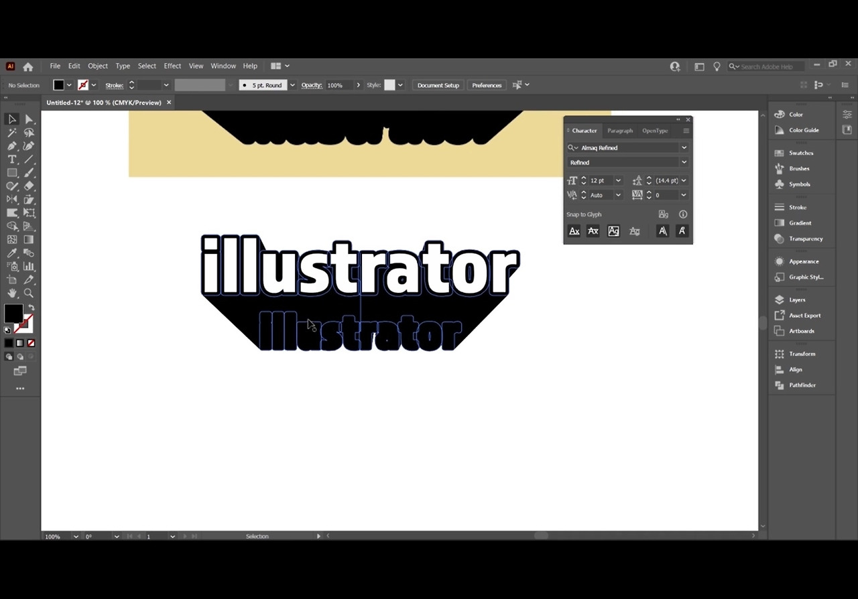Image resolution: width=858 pixels, height=599 pixels.
Task: Toggle Snap to Glyph angular guides
Action: pyautogui.click(x=662, y=231)
